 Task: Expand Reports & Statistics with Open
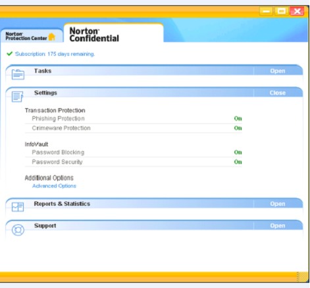click(278, 204)
